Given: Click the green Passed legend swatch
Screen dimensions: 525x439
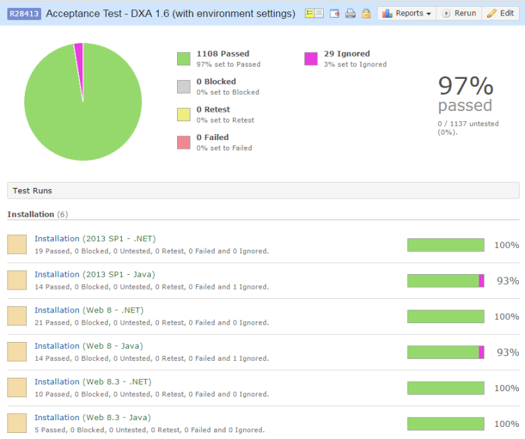Looking at the screenshot, I should click(184, 59).
